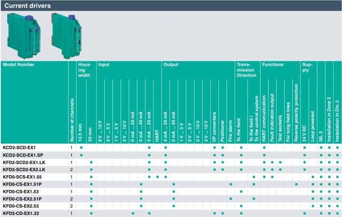Image resolution: width=342 pixels, height=217 pixels.
Task: Click the "Test sockets" column label
Action: coord(280,128)
